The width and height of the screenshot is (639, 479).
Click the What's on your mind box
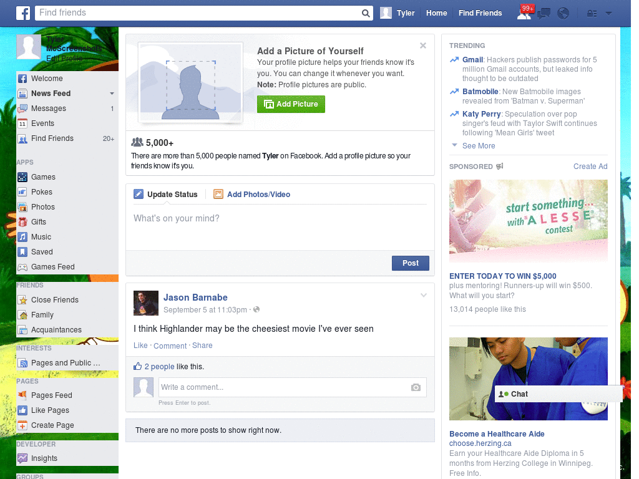pos(280,228)
